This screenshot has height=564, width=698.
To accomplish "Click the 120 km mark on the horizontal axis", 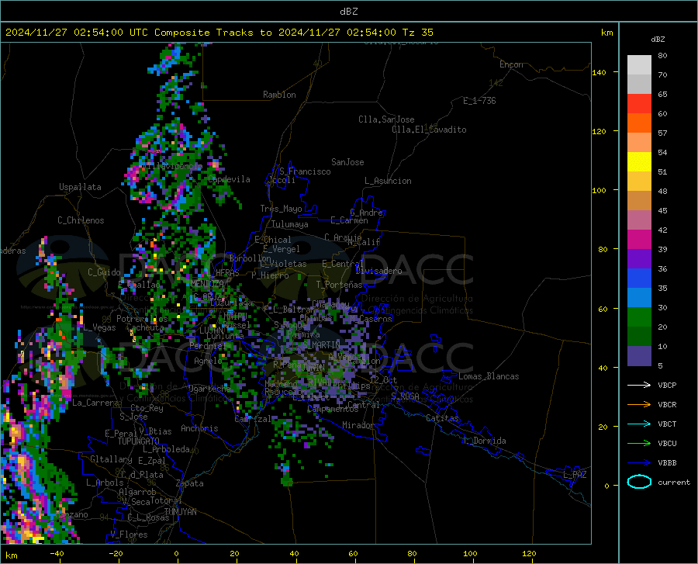I will tap(529, 554).
